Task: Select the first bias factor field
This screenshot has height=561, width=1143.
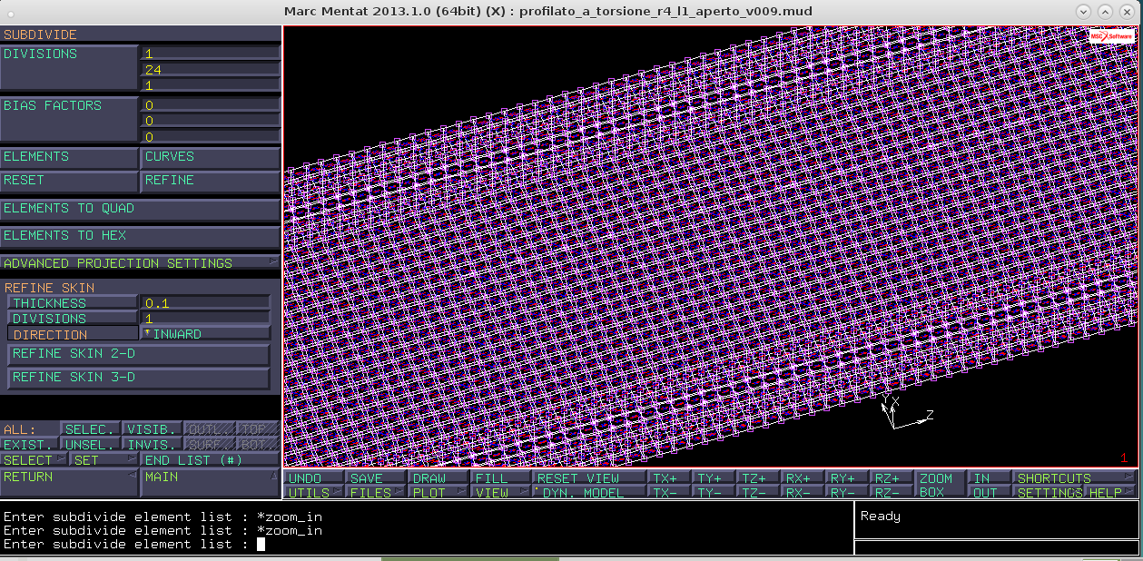Action: [211, 105]
